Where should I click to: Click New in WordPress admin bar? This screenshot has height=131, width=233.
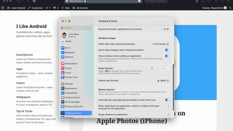pyautogui.click(x=66, y=8)
